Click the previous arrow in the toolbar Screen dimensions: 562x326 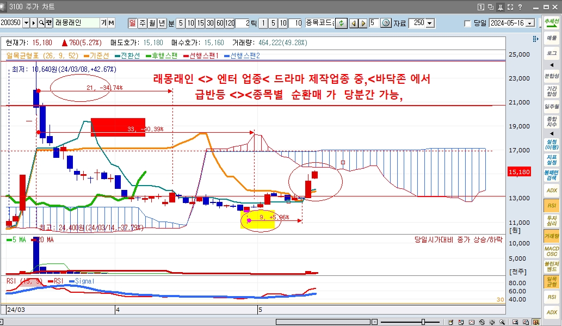(x=353, y=23)
